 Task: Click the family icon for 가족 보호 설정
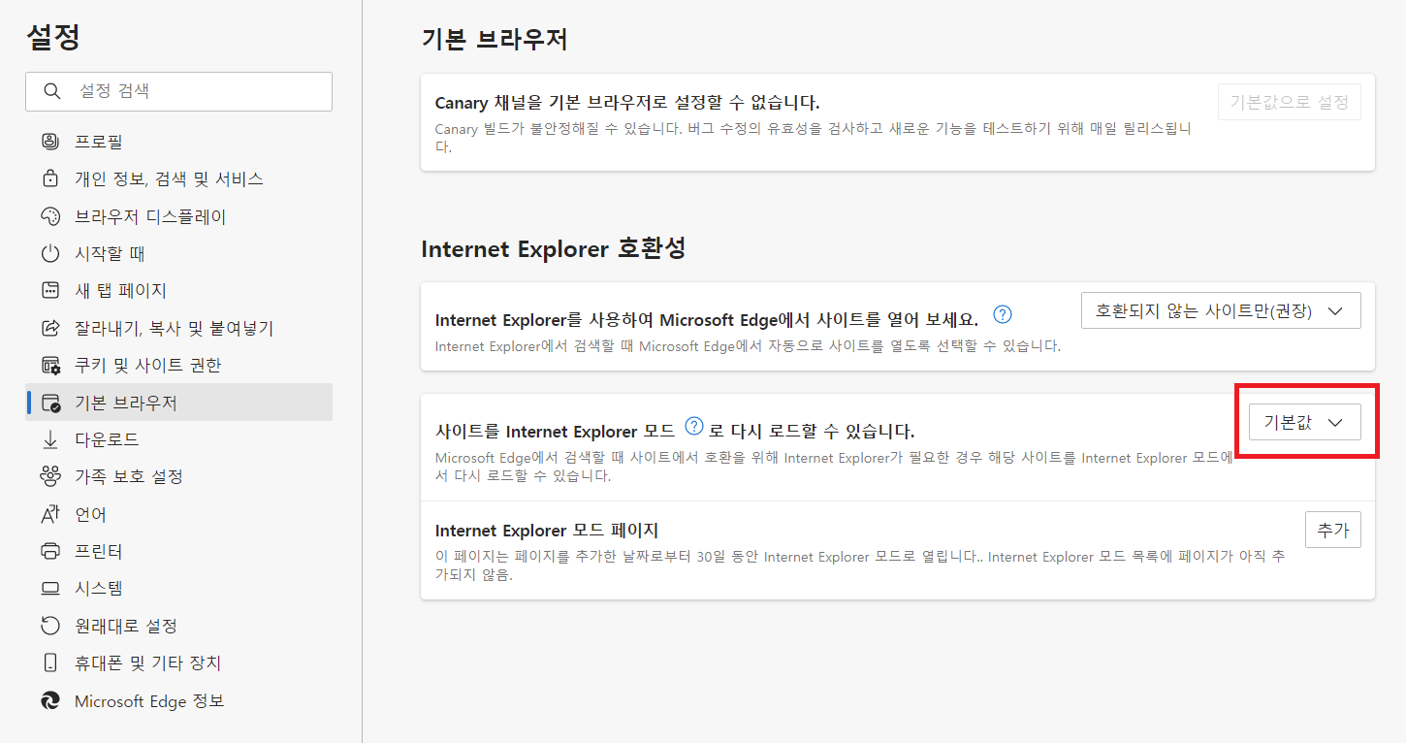50,477
